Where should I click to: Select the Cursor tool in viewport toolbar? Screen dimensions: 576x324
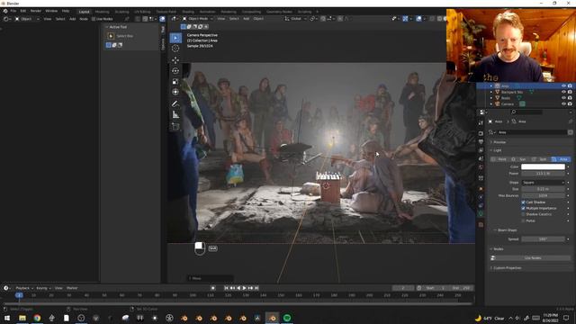(x=175, y=48)
